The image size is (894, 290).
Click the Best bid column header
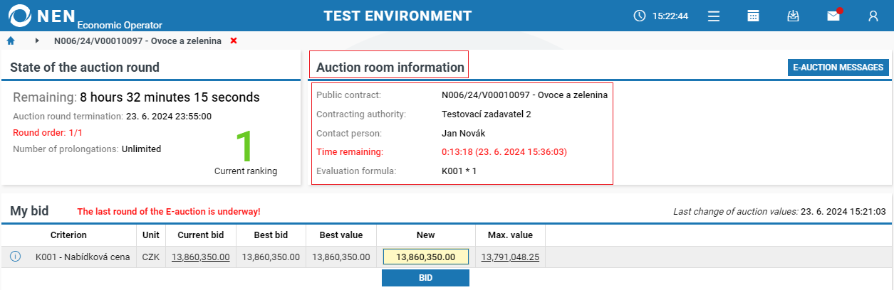271,235
